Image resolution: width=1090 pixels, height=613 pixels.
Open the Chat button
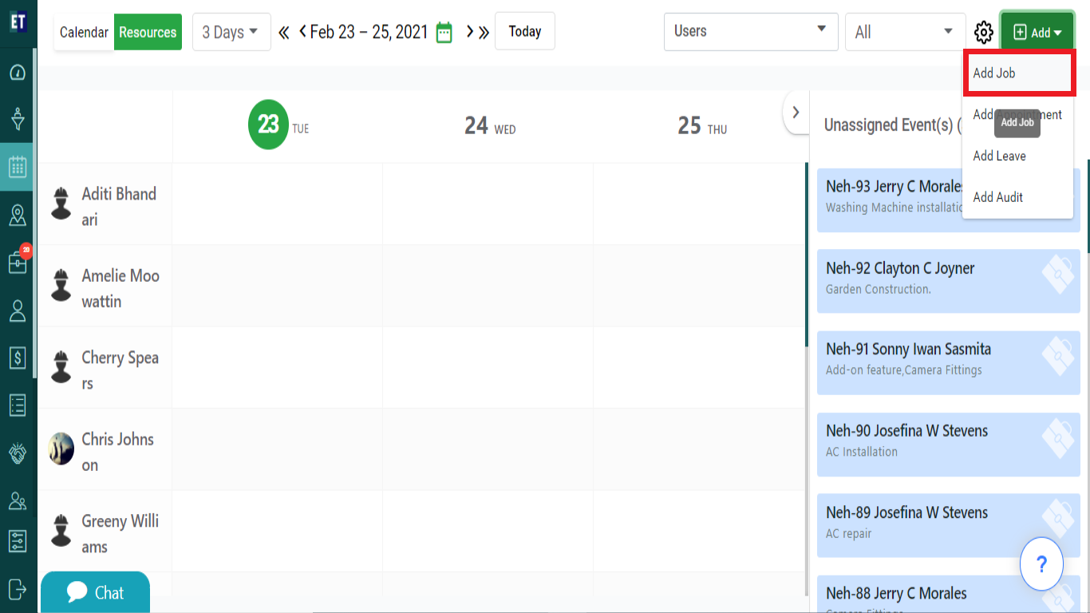(95, 592)
